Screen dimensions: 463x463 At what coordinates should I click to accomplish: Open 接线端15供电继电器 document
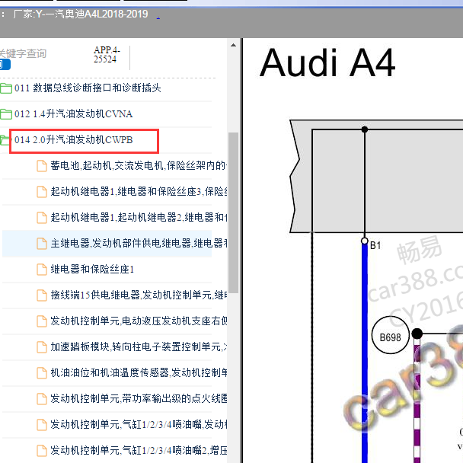139,295
